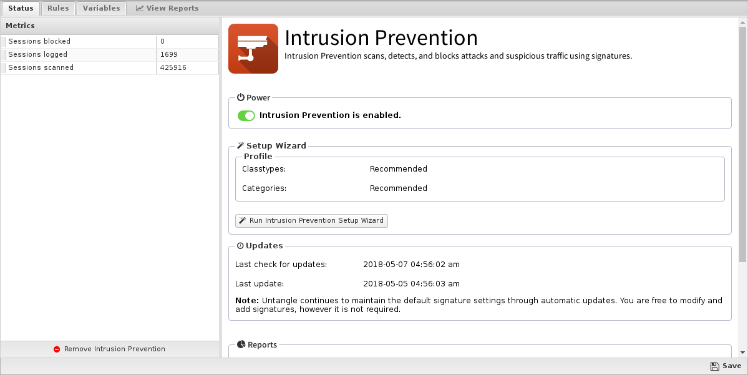
Task: Select the Sessions blocked metric row
Action: [110, 42]
